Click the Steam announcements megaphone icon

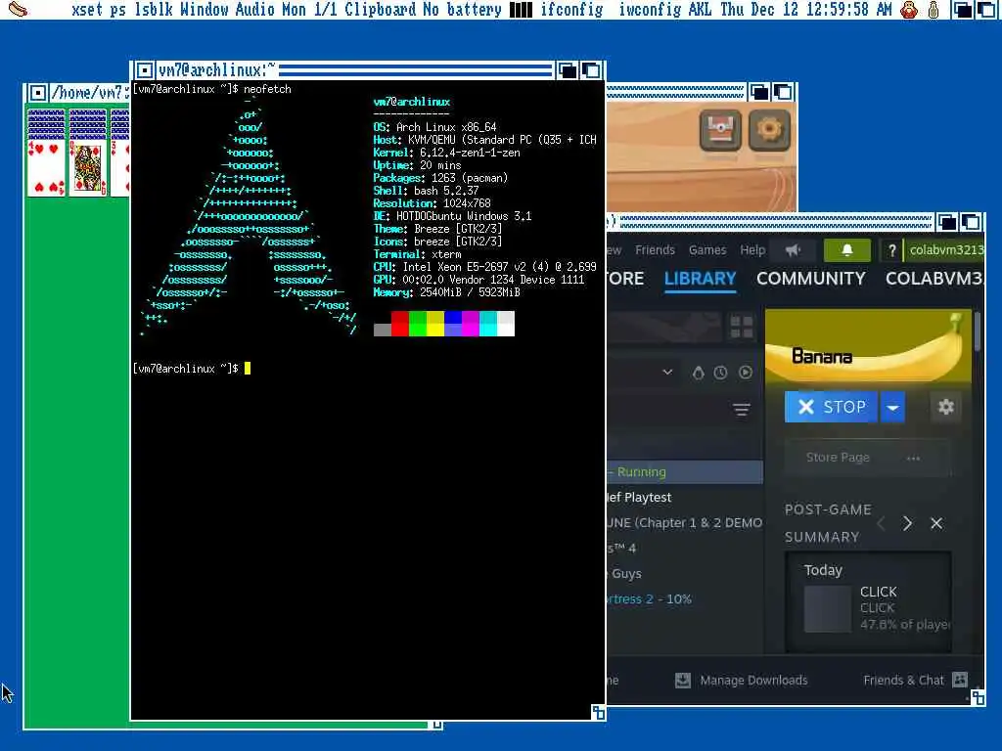[x=793, y=249]
